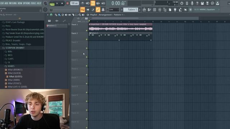
Task: Toggle the metronome icon
Action: pos(83,3)
